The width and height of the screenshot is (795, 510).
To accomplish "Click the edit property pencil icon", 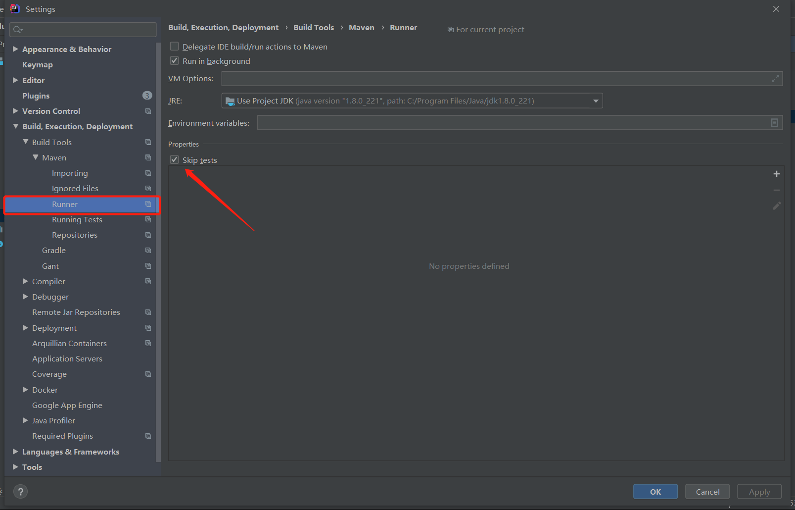I will pyautogui.click(x=777, y=206).
